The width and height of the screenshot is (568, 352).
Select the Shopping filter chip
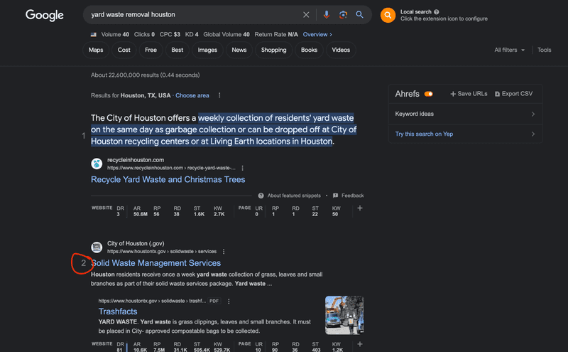pos(273,50)
